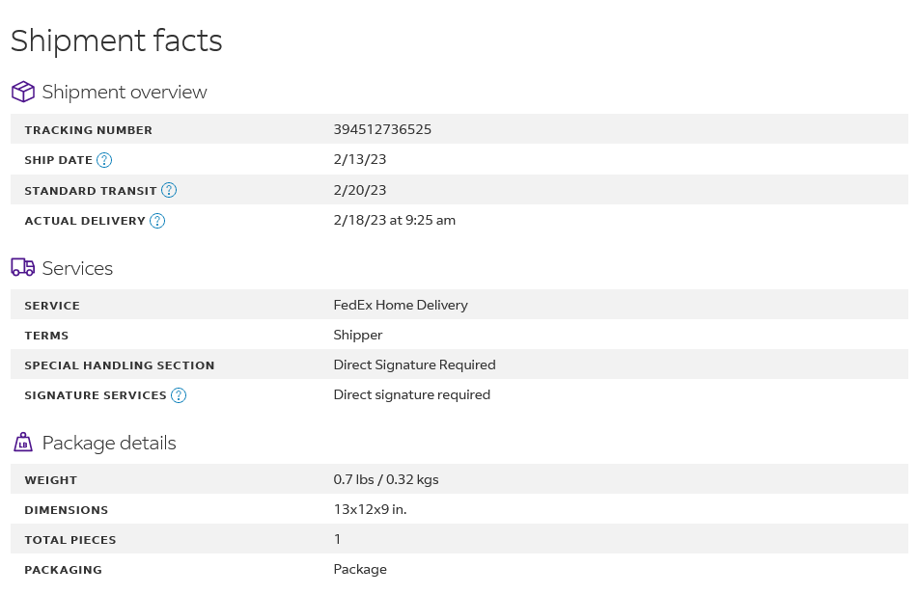Click the Services truck icon
918x594 pixels.
point(23,267)
